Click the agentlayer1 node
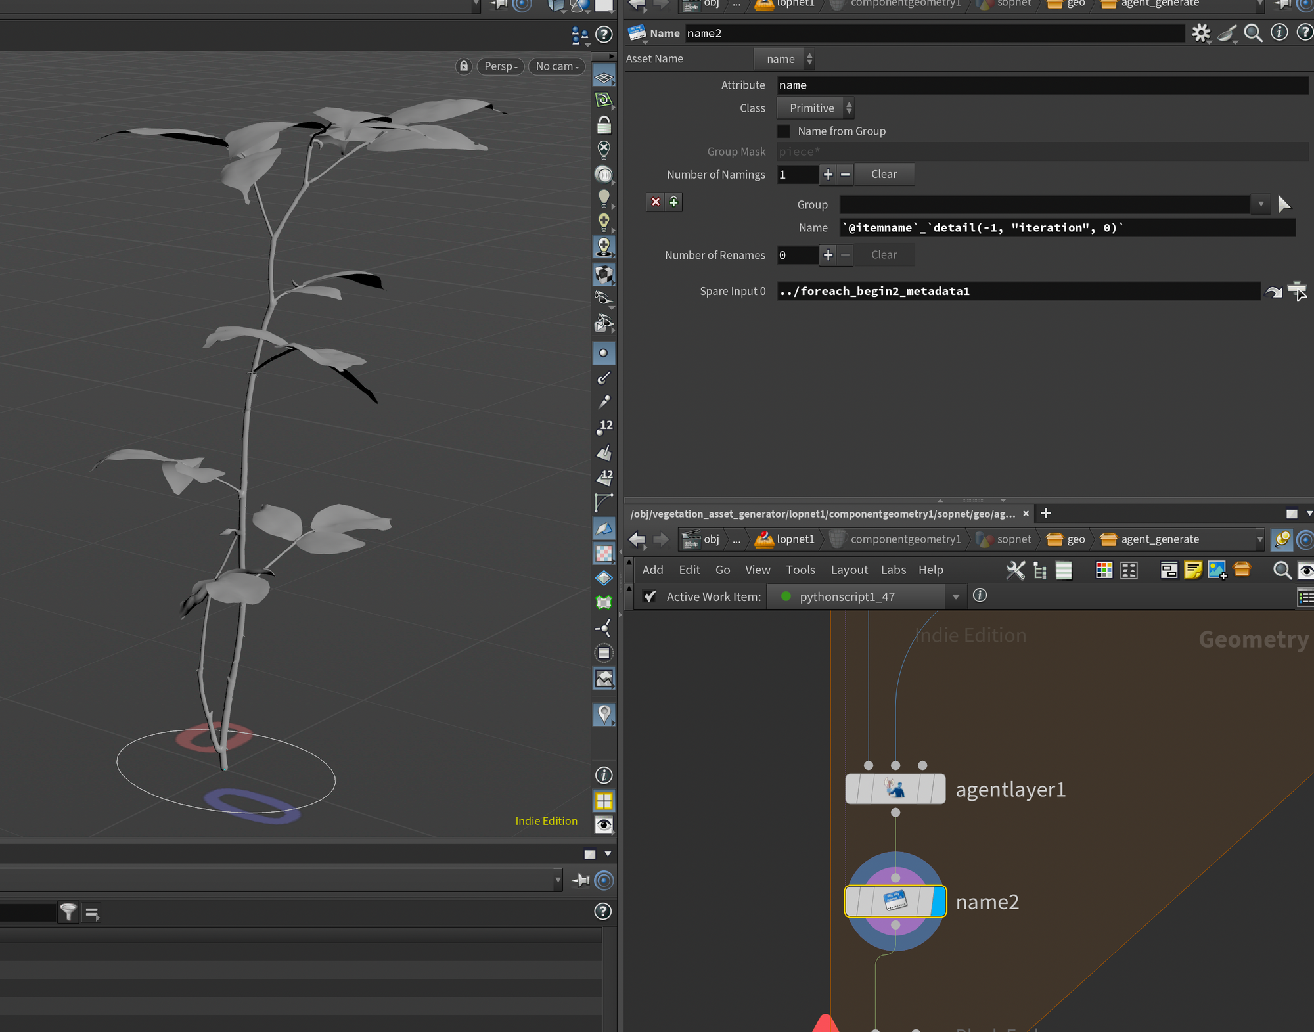The height and width of the screenshot is (1032, 1314). (895, 789)
